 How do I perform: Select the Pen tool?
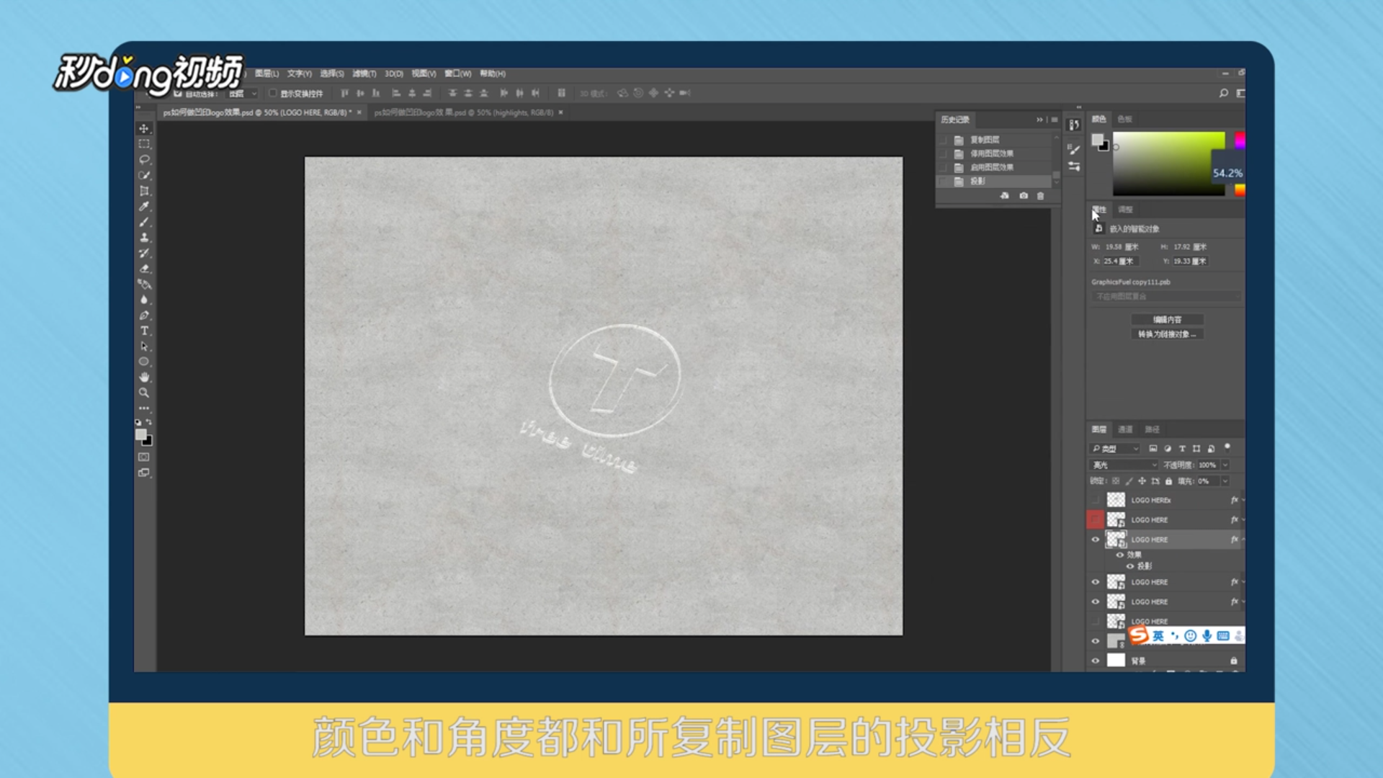click(144, 316)
